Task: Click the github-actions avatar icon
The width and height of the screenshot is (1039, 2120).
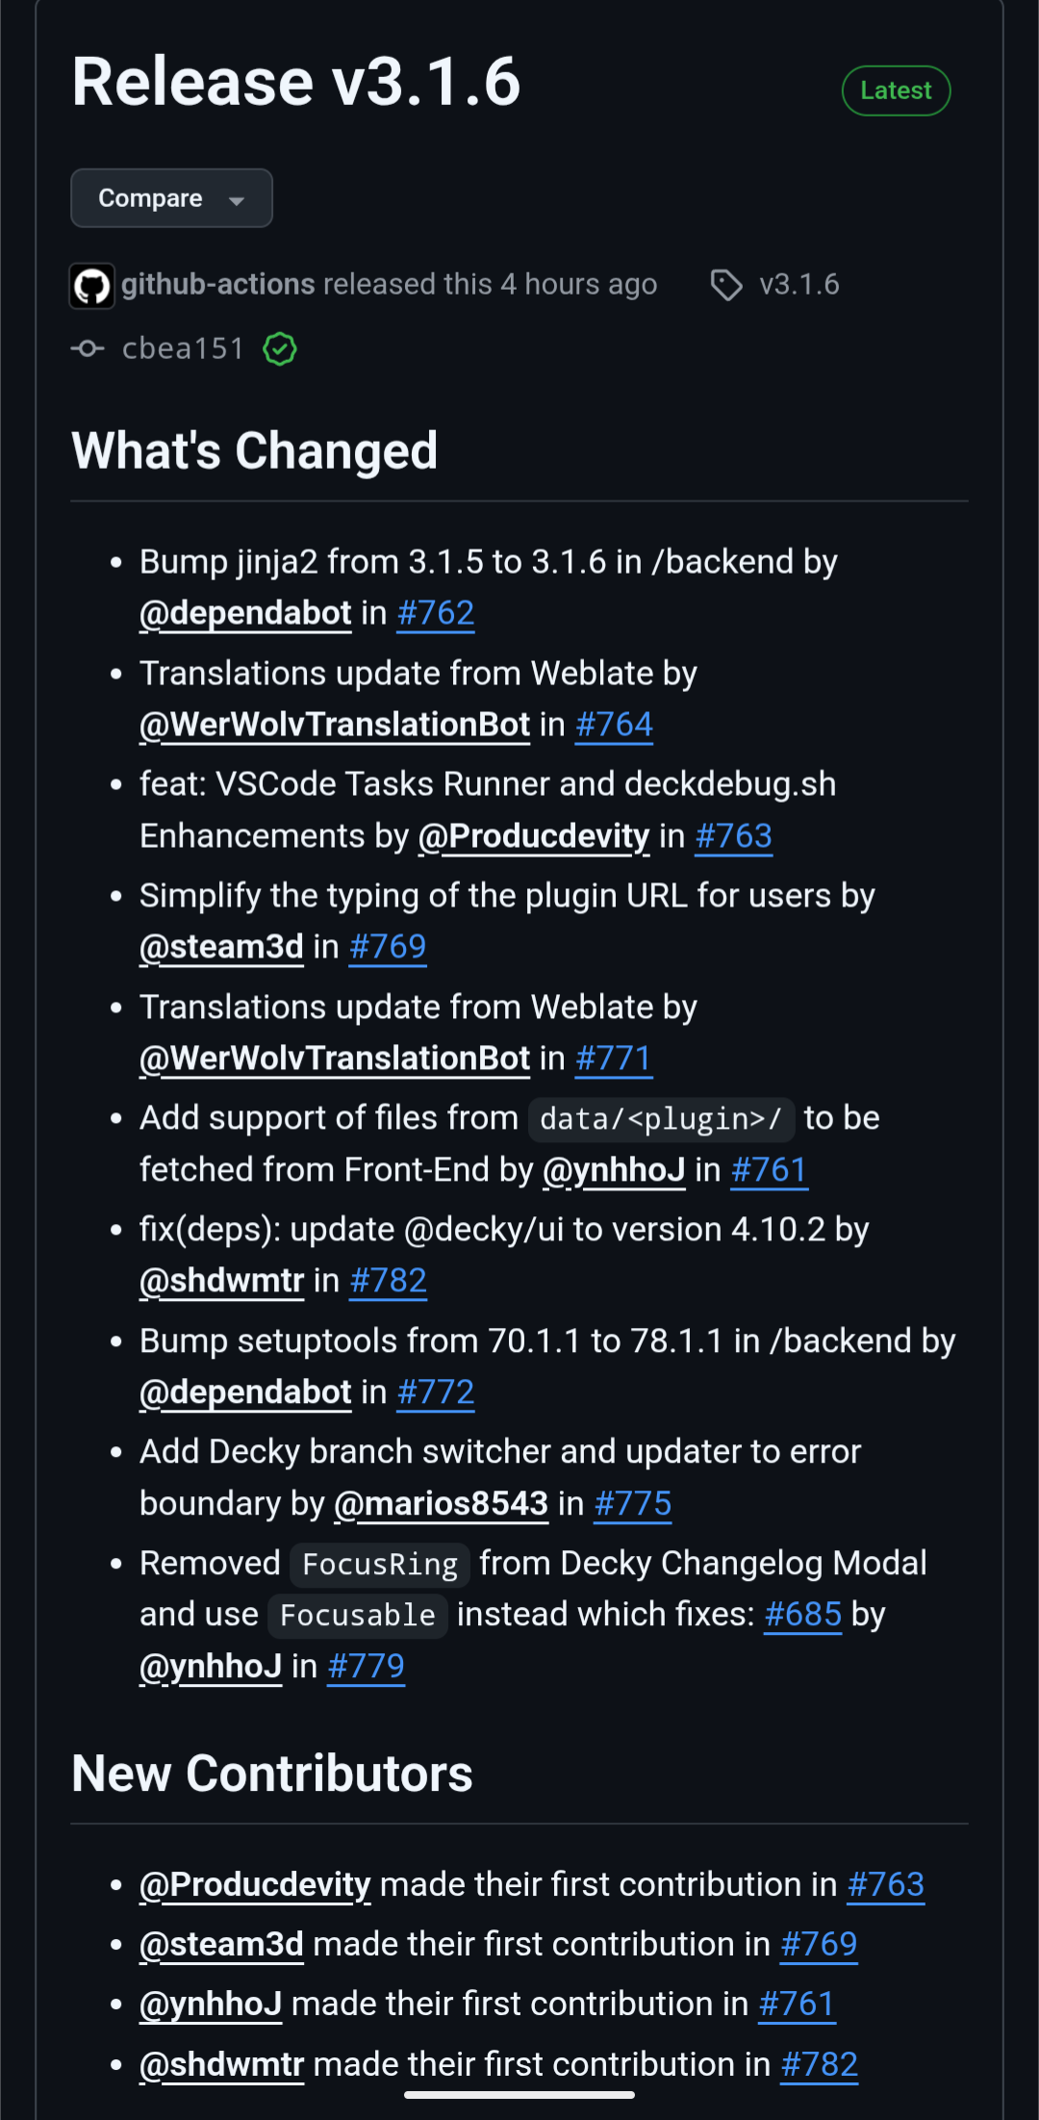Action: coord(92,286)
